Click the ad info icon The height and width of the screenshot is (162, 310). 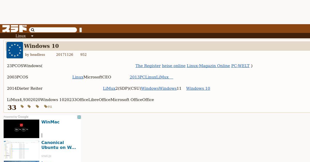point(79,117)
